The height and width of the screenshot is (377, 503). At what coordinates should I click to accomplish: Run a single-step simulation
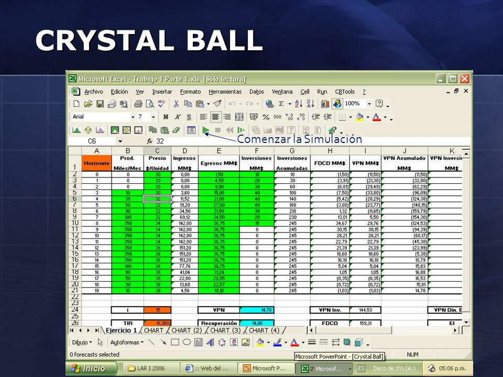(x=240, y=130)
